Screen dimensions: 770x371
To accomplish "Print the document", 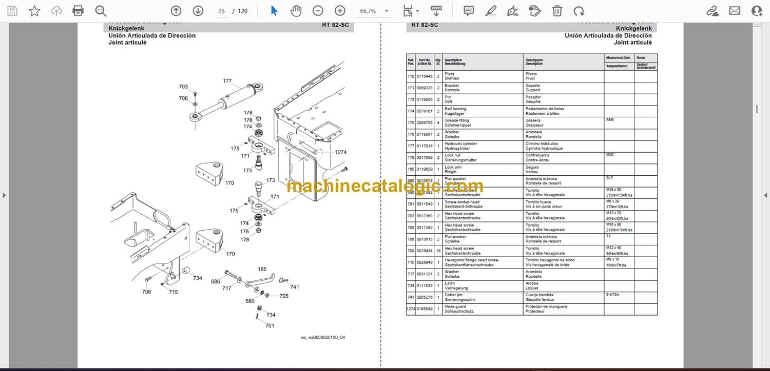I will 78,11.
